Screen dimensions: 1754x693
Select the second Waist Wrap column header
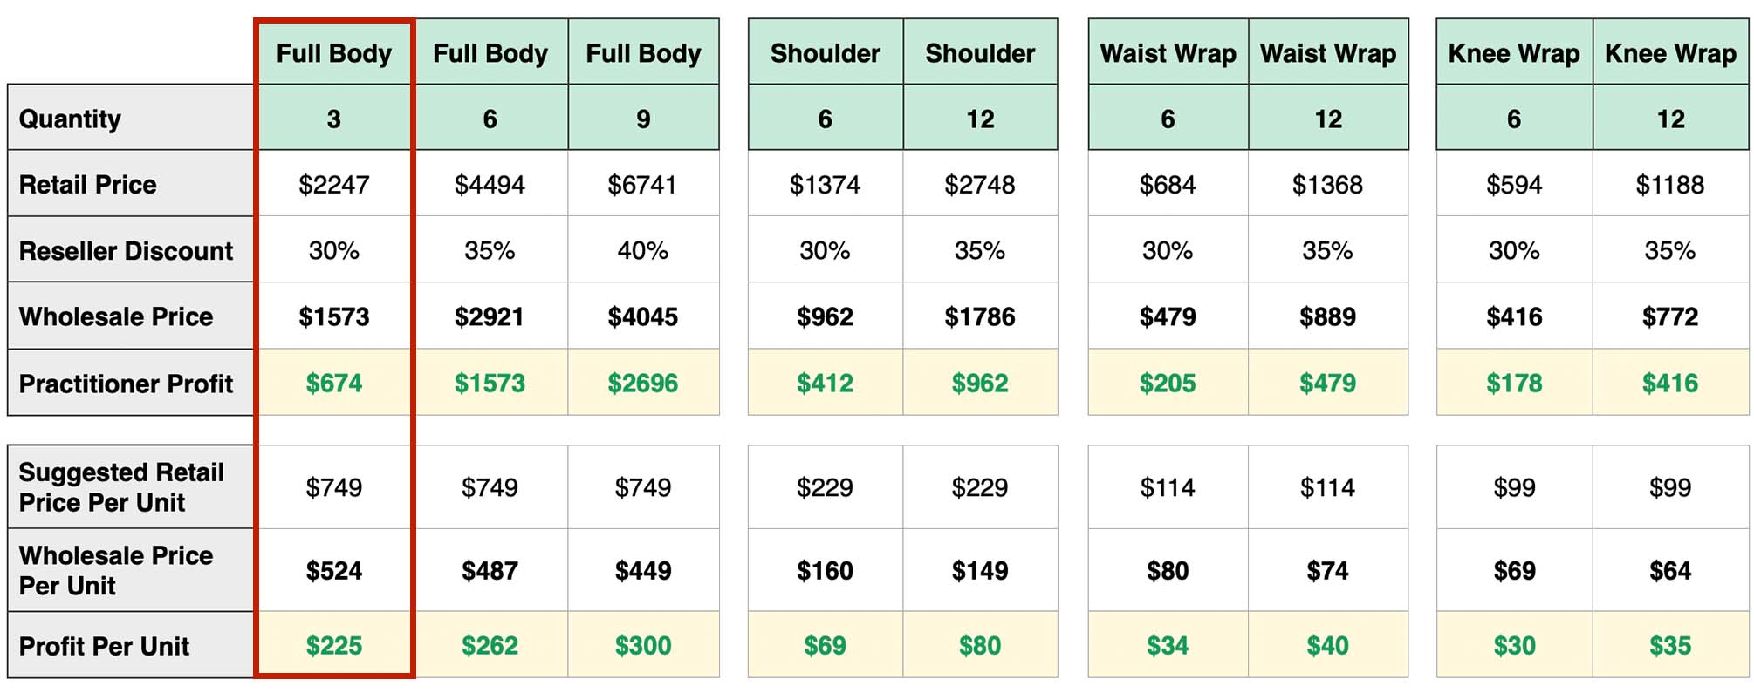click(x=1328, y=53)
